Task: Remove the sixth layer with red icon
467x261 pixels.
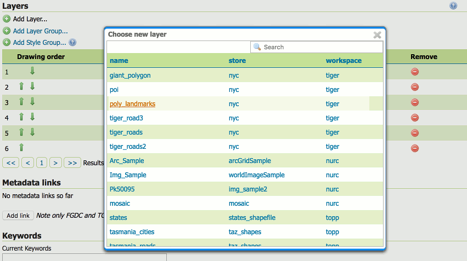Action: coord(415,148)
